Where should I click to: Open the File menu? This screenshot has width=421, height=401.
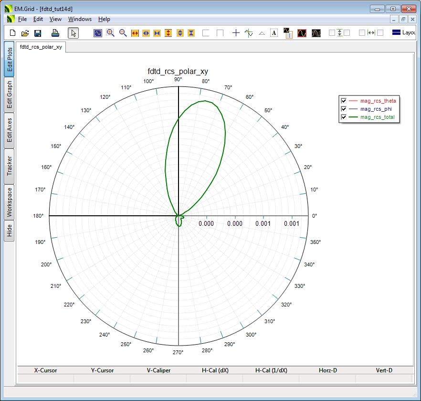[x=22, y=19]
